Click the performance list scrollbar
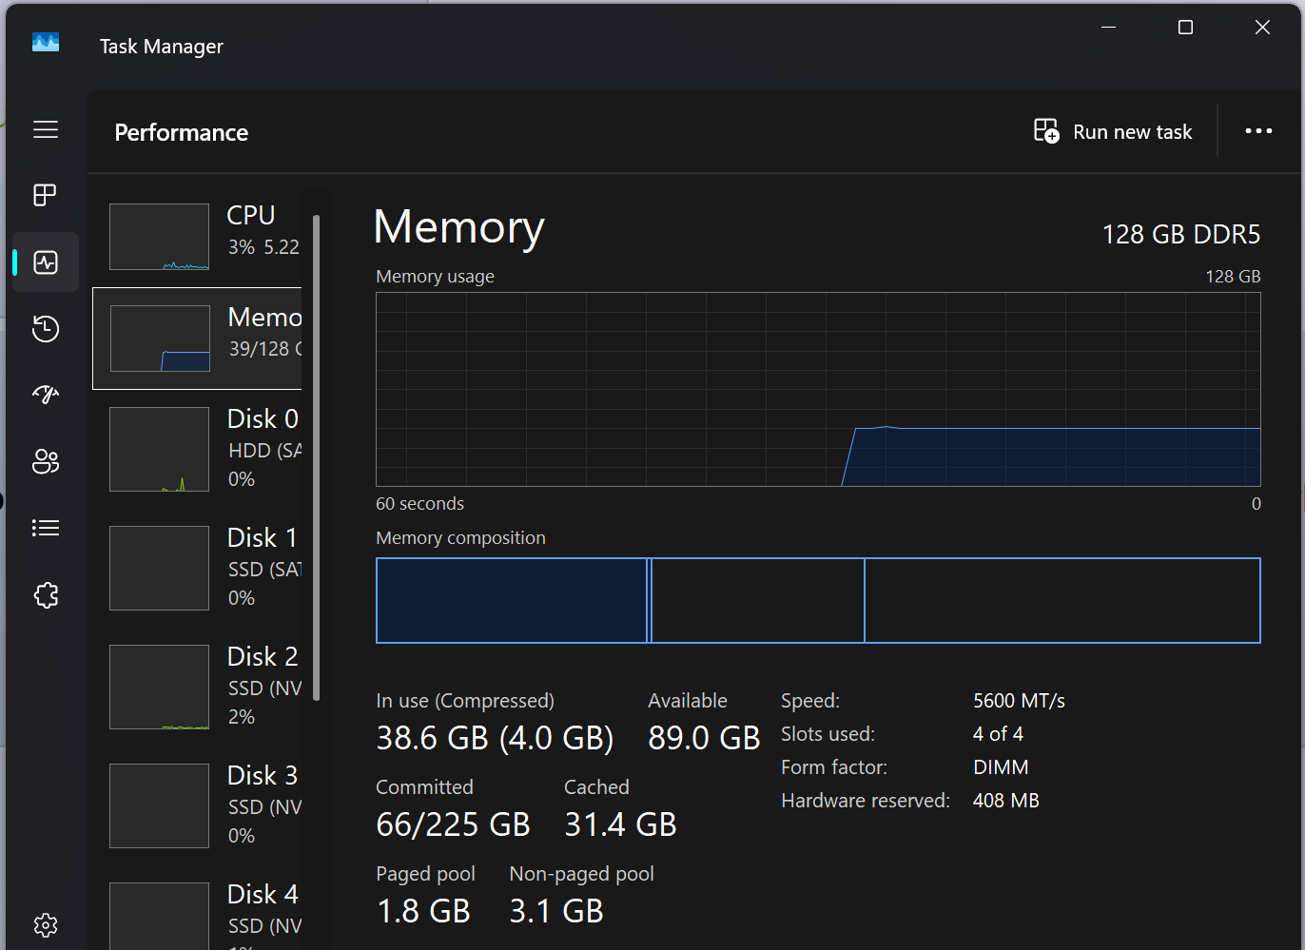Viewport: 1305px width, 950px height. [316, 458]
